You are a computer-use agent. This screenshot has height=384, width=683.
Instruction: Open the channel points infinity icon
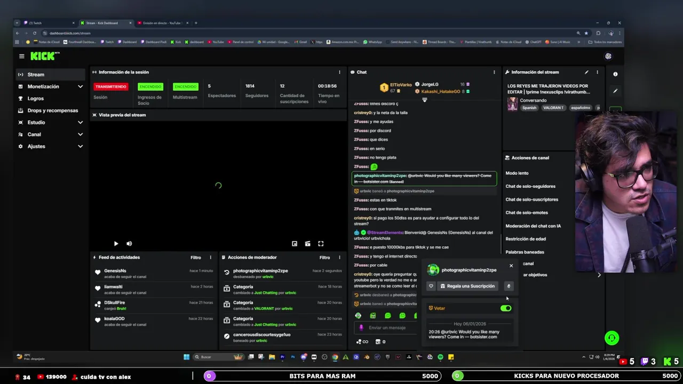(362, 342)
